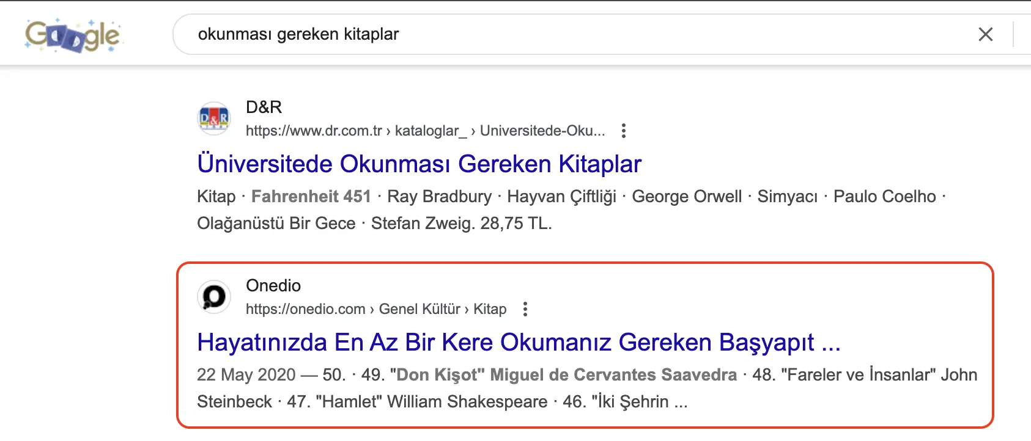
Task: Open the dr.com.tr URL breadcrumb
Action: (x=425, y=131)
